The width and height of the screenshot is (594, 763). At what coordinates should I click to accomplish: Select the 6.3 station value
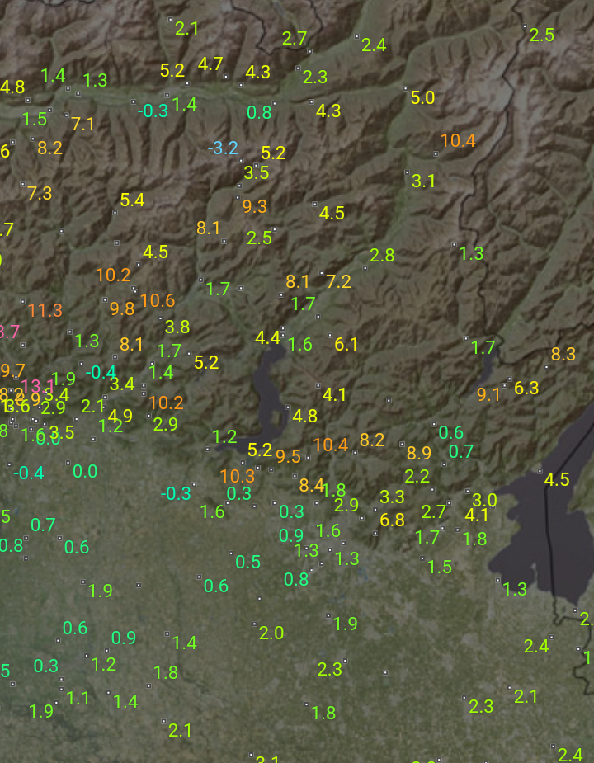(526, 389)
